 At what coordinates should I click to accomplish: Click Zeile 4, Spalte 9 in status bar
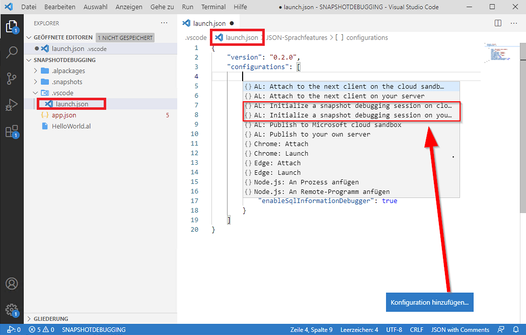[x=311, y=329]
